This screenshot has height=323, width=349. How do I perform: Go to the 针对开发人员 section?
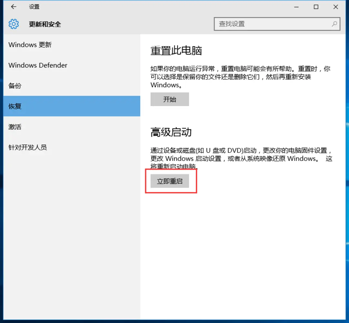27,147
